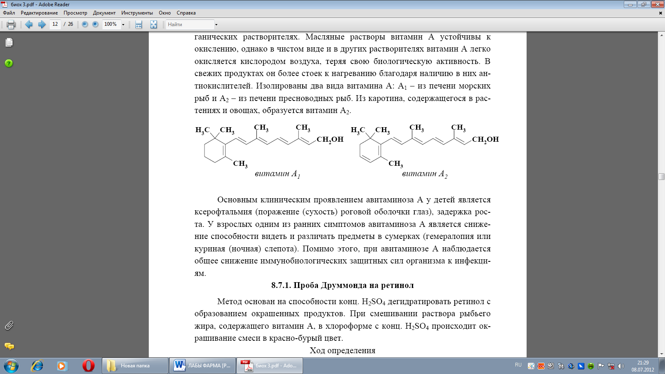Click the network connection tray icon
The image size is (665, 374).
point(611,366)
